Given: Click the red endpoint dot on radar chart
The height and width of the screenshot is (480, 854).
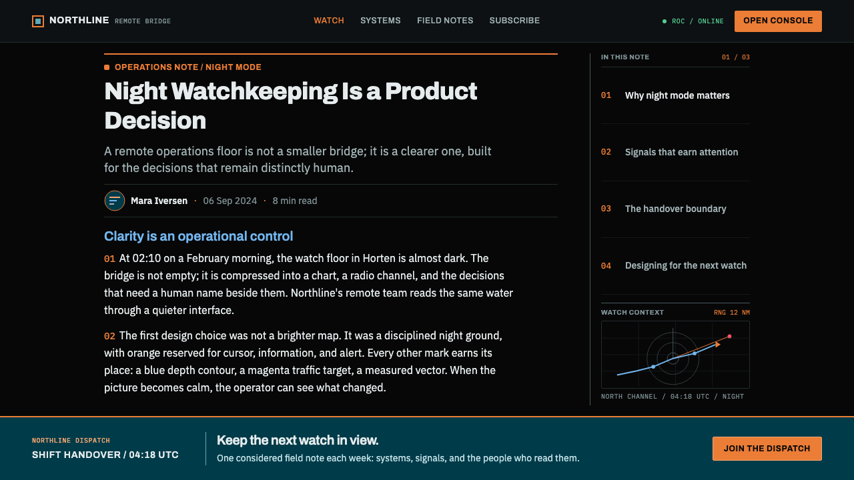Looking at the screenshot, I should (729, 336).
